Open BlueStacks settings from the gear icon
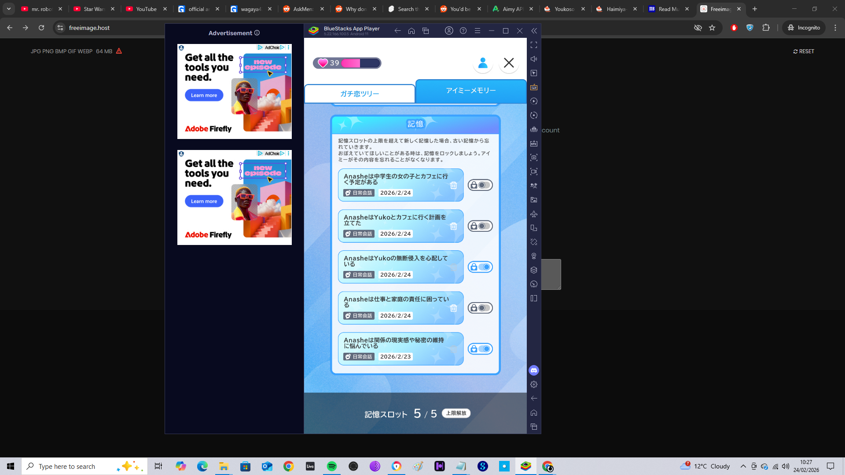The width and height of the screenshot is (845, 475). click(x=534, y=384)
